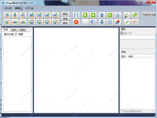Click the green double right arrow icon
The width and height of the screenshot is (157, 118).
pos(93,15)
